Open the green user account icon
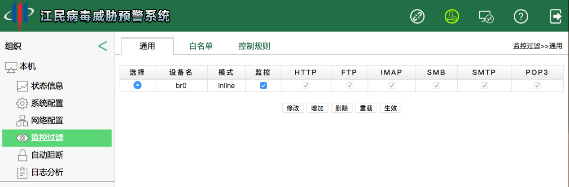 click(x=452, y=17)
